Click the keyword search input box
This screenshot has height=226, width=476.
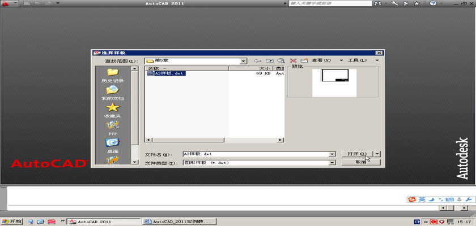(330, 3)
